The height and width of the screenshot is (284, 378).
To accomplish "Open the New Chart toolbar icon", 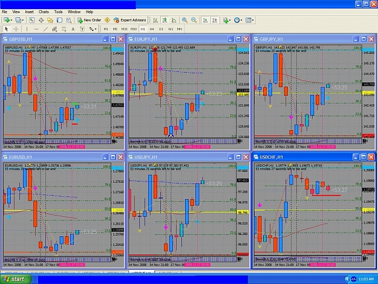I will click(x=6, y=20).
